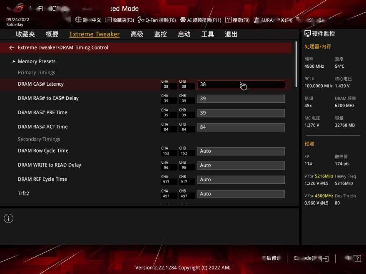Click the EzMode arrow icon at bottom
366x274 pixels.
point(325,259)
